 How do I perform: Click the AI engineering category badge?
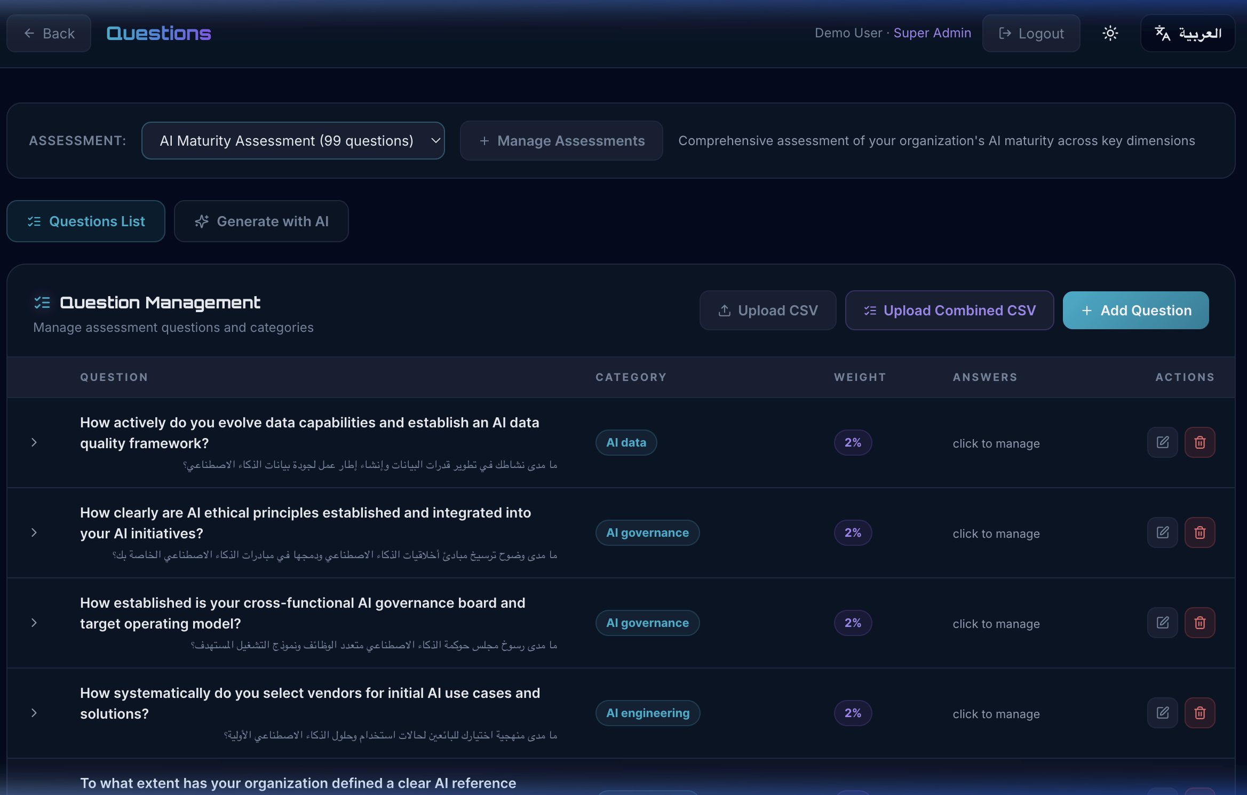648,713
